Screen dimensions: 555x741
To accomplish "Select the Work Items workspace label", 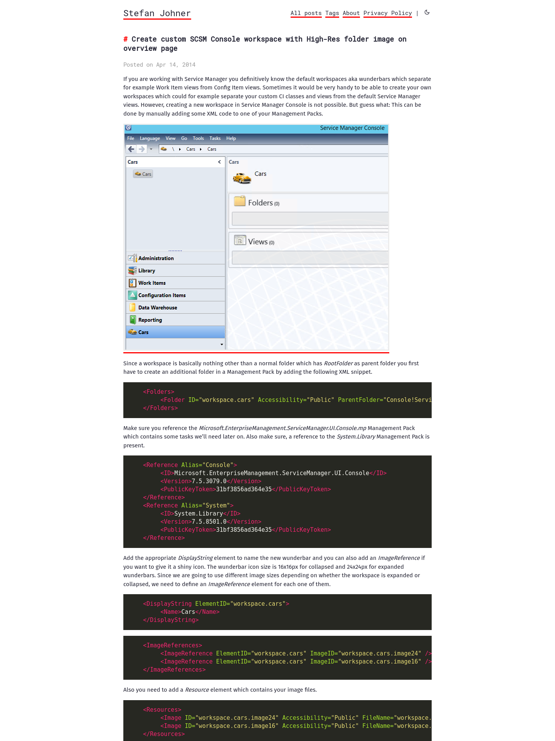I will pyautogui.click(x=152, y=283).
